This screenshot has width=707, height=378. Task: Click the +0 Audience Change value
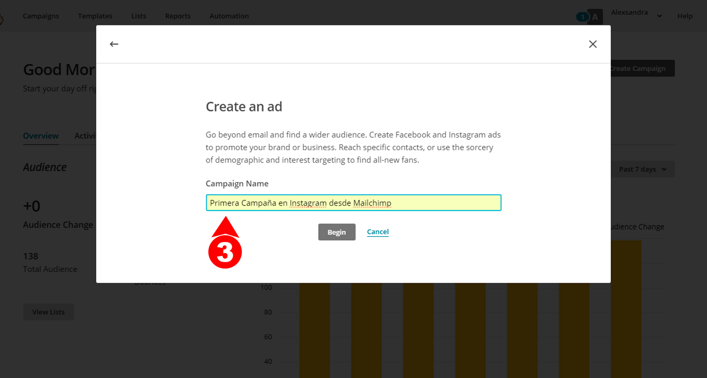pos(32,206)
